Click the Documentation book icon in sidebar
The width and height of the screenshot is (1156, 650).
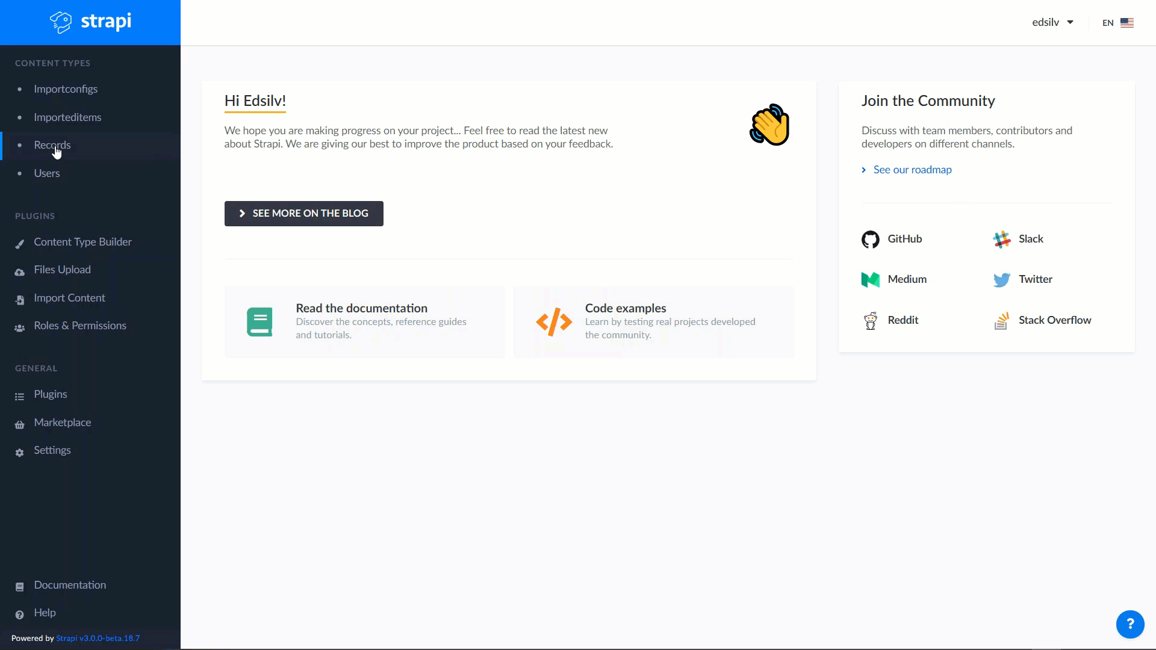tap(20, 587)
